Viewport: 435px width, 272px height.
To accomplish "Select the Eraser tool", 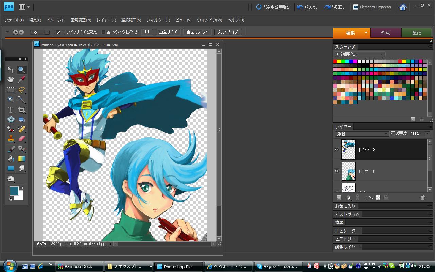I will point(22,139).
